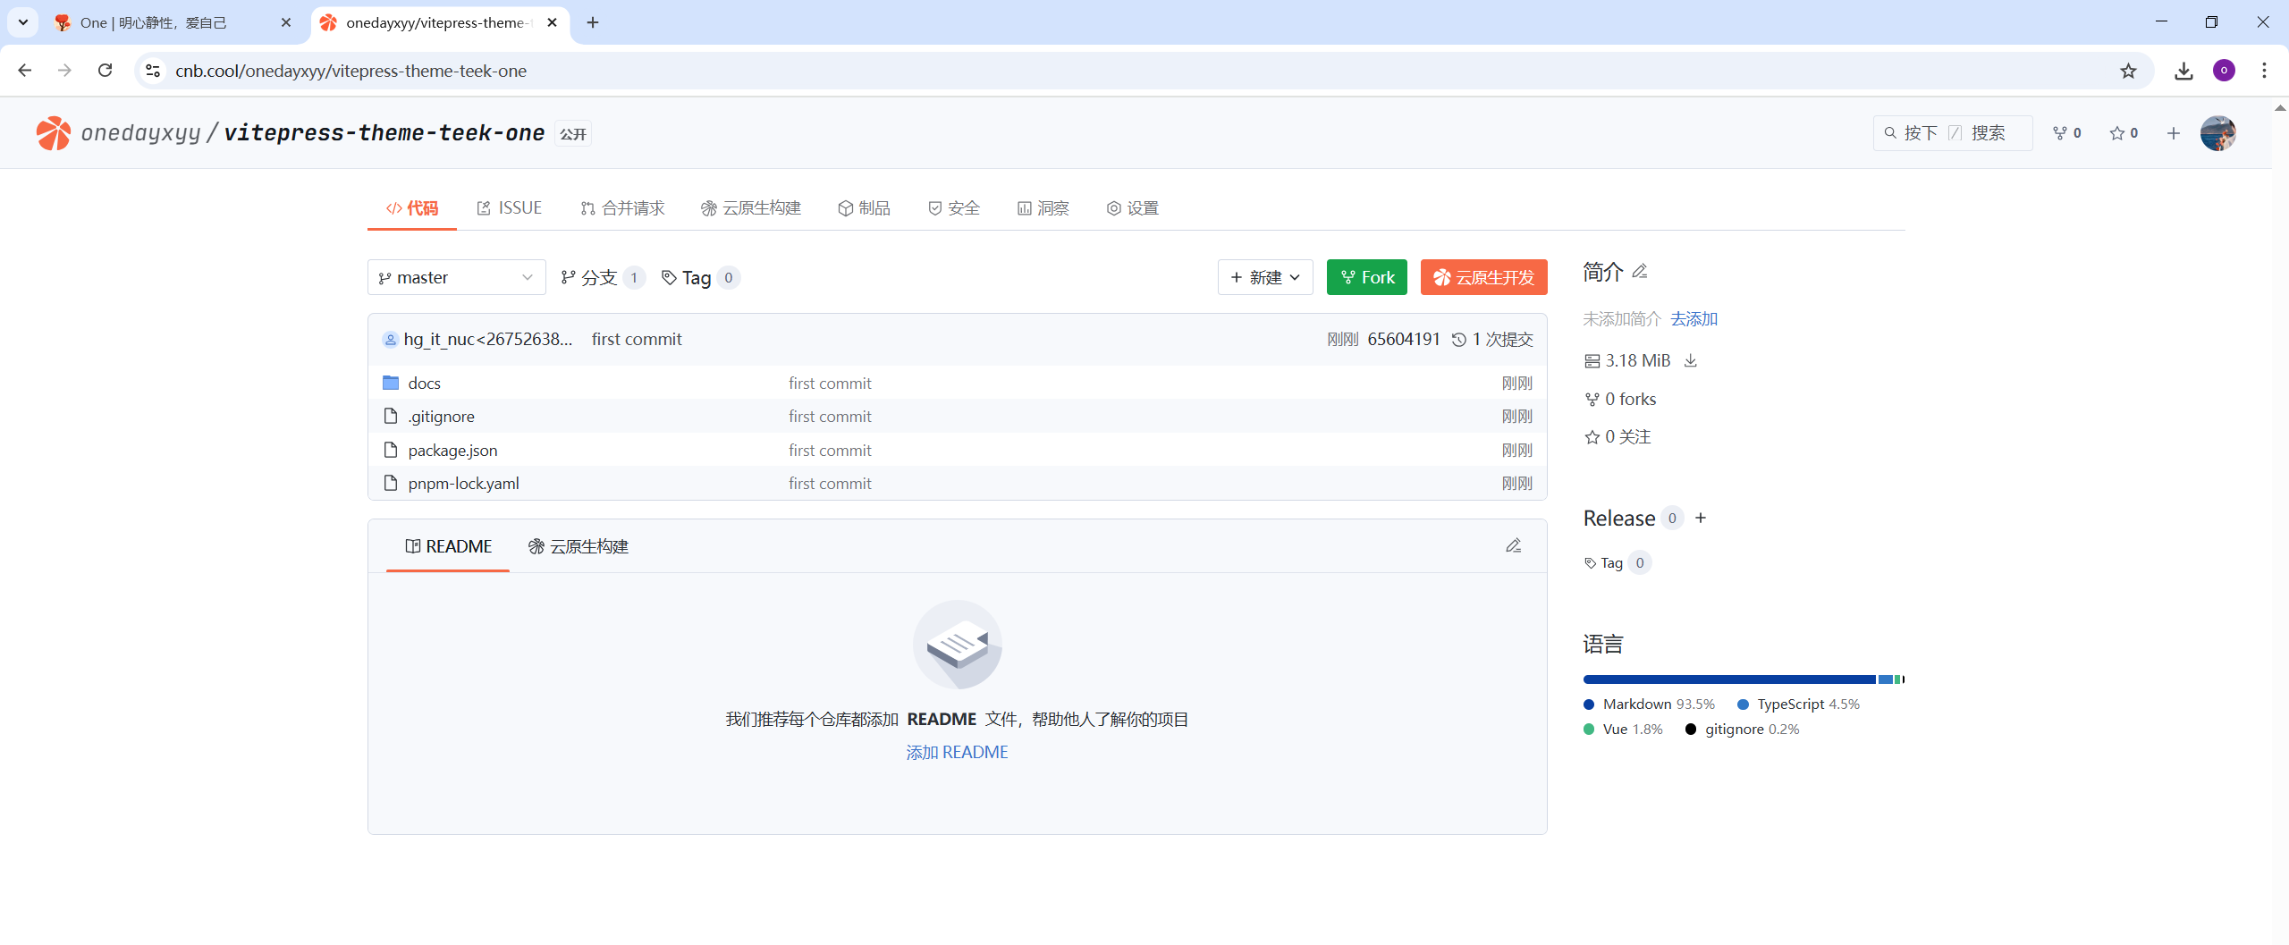Open the user avatar menu
This screenshot has height=945, width=2289.
2217,133
